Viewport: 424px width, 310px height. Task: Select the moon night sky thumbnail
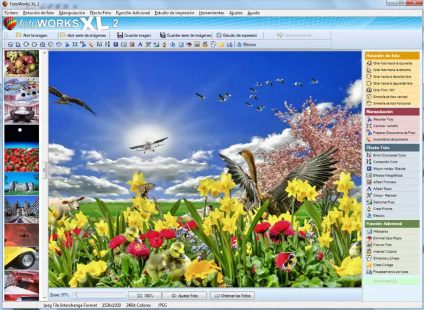[22, 136]
